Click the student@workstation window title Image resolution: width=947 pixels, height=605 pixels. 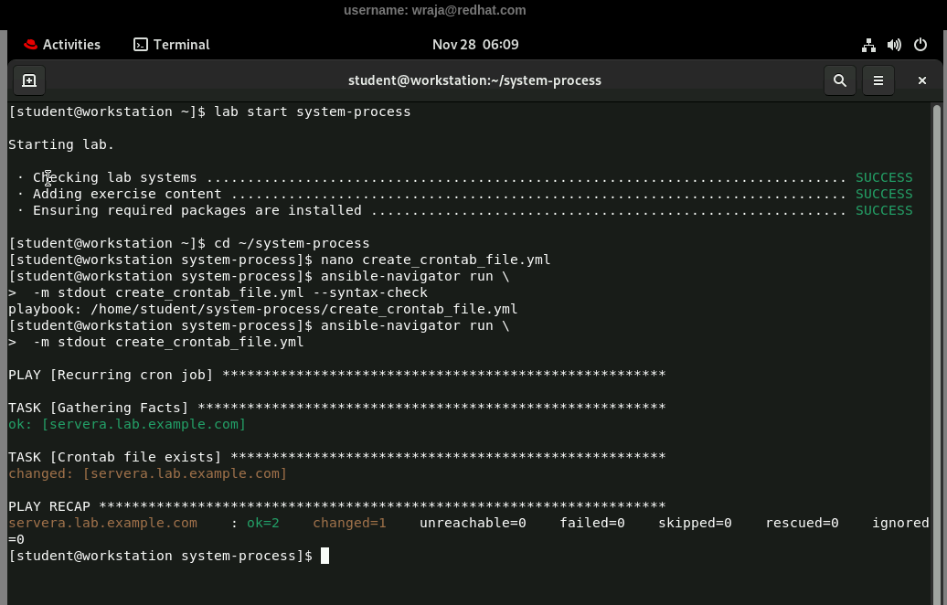474,80
